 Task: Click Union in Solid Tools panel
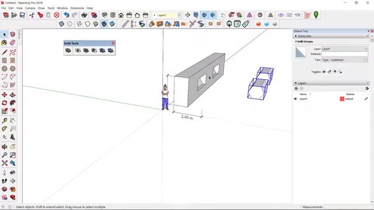[86, 51]
